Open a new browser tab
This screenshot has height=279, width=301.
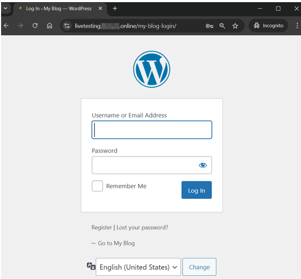115,9
